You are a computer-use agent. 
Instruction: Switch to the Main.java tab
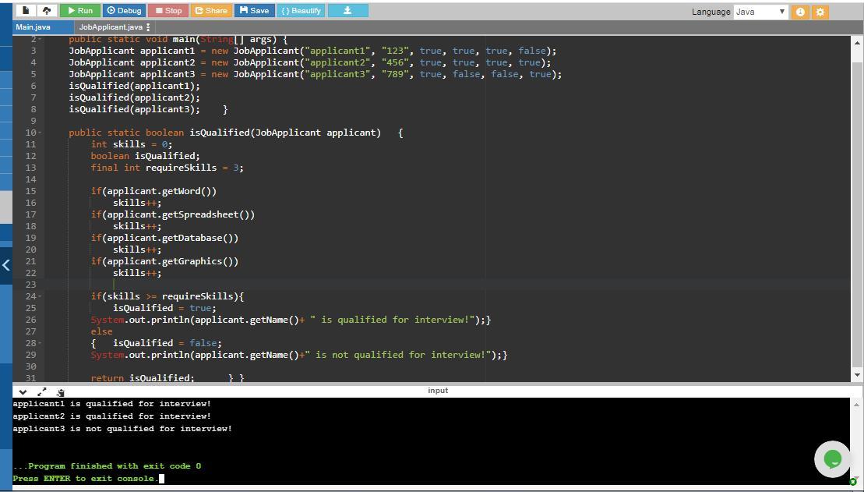click(x=33, y=27)
